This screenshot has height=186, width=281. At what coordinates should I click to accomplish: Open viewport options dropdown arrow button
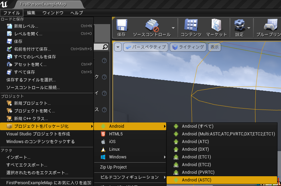[x=118, y=47]
